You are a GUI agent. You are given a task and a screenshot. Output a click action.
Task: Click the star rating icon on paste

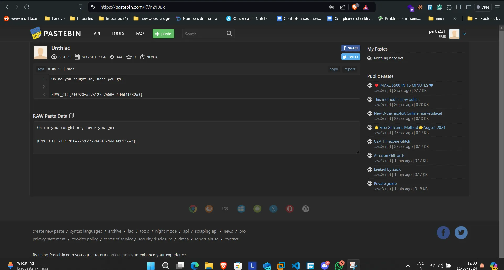(x=129, y=57)
